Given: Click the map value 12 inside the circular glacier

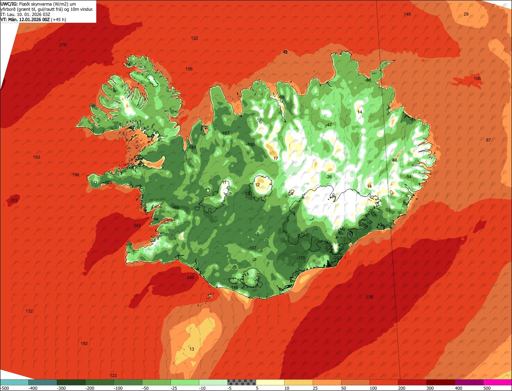Looking at the screenshot, I should [x=257, y=185].
